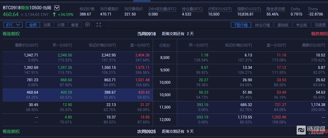Switch filter to 当周 expiry

[47, 25]
